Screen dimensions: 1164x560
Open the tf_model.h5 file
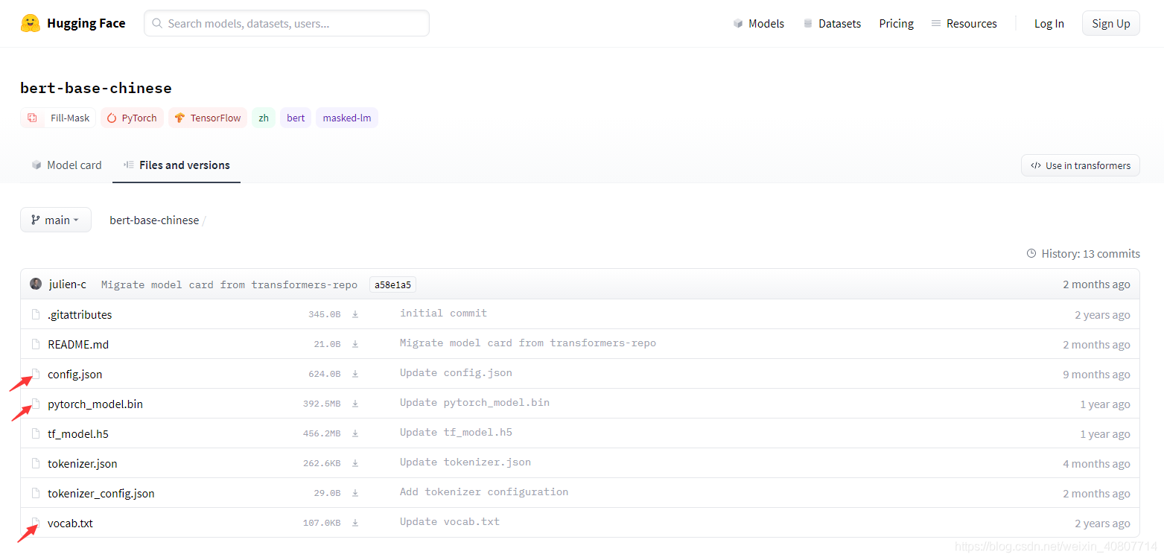78,433
